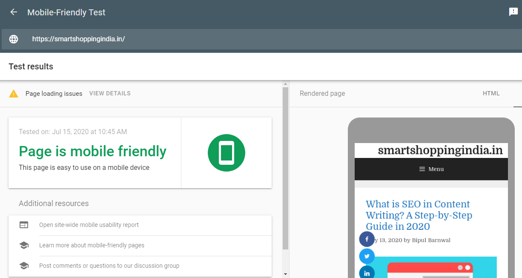
Task: Click the 'Page is mobile friendly' heading
Action: 92,151
